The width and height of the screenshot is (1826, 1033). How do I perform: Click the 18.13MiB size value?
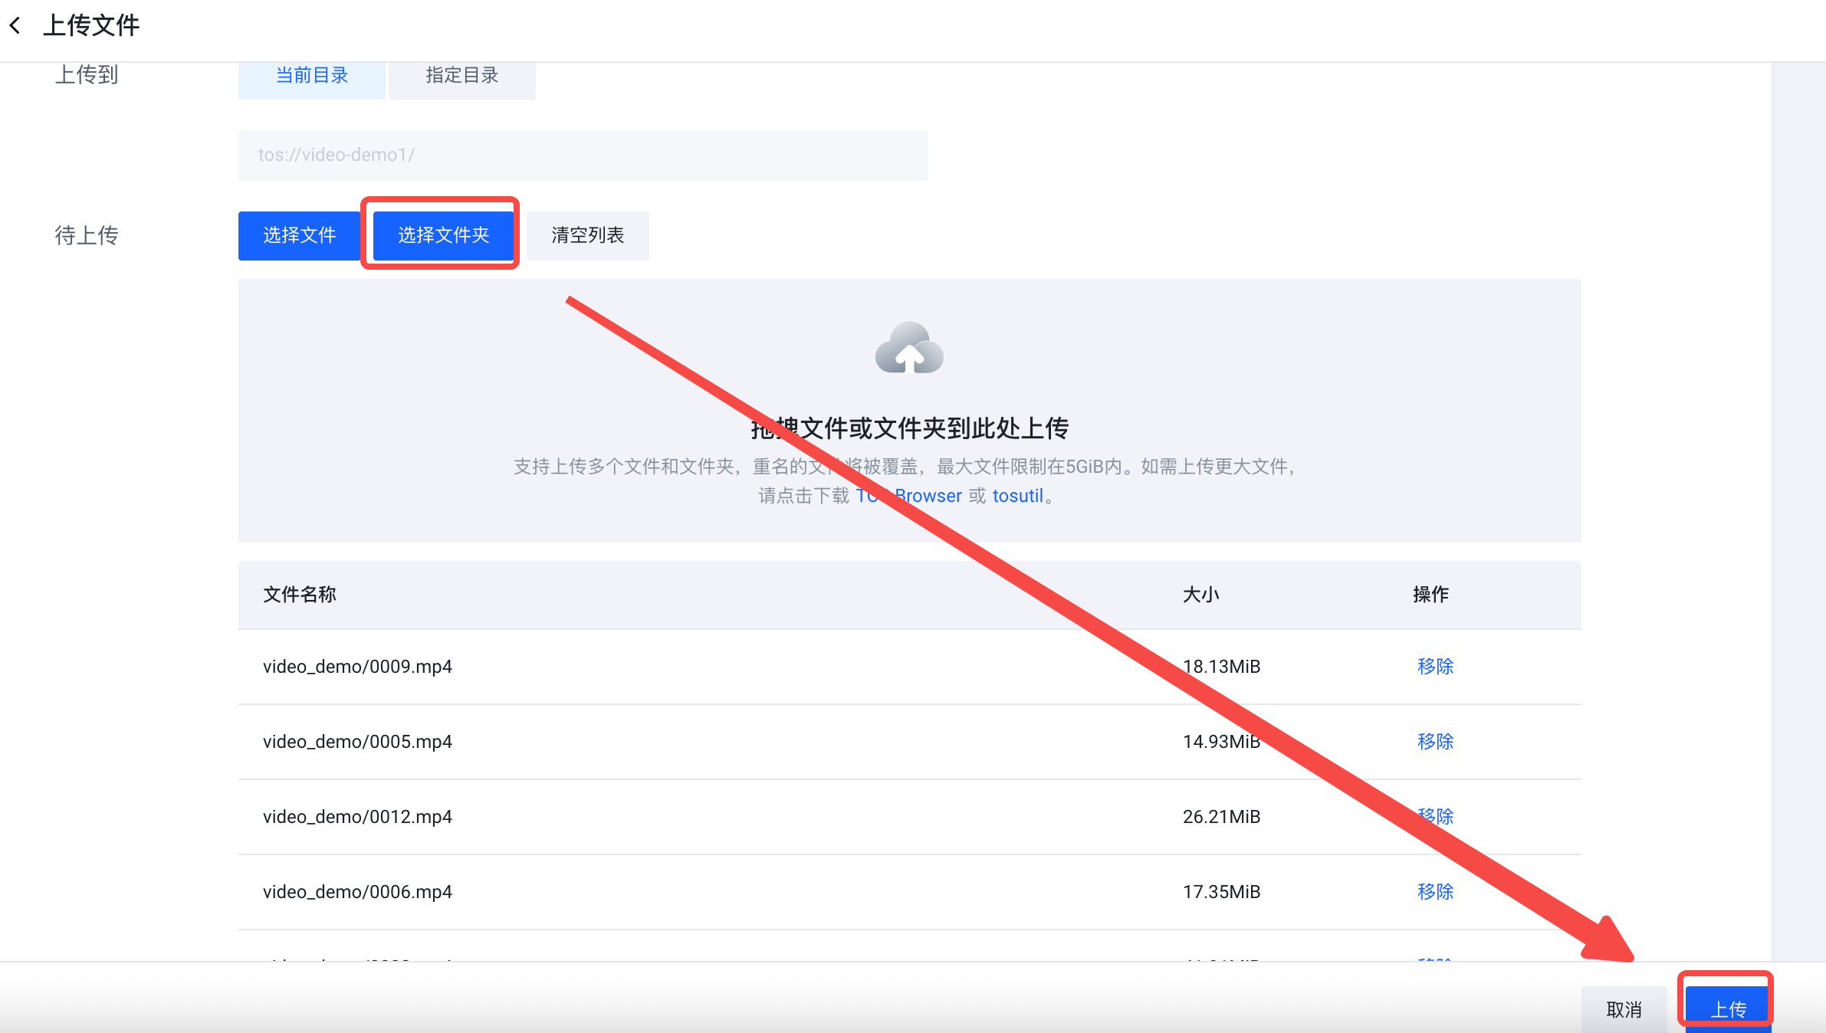1222,667
